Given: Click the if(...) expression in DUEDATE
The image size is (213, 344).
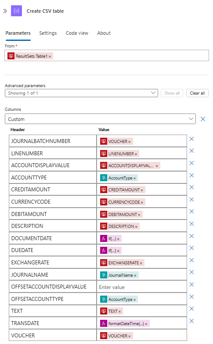Looking at the screenshot, I should click(x=112, y=251).
